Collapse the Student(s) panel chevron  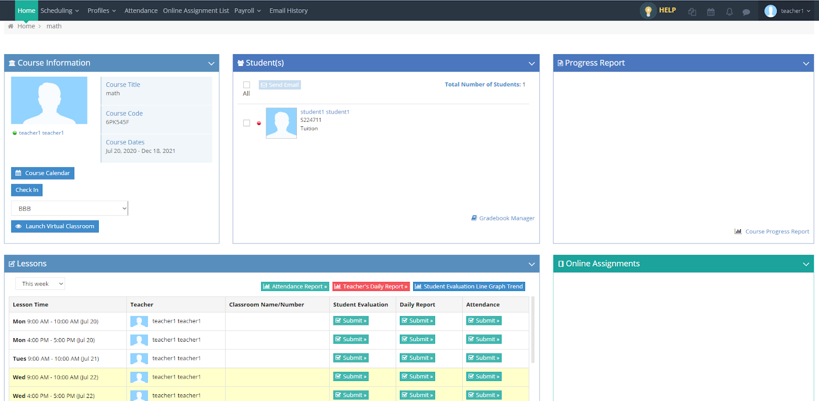[532, 63]
